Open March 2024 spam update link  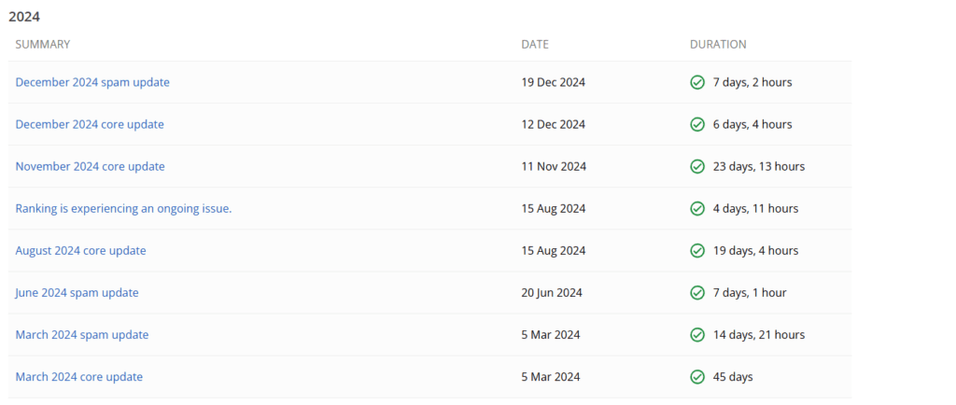coord(82,334)
